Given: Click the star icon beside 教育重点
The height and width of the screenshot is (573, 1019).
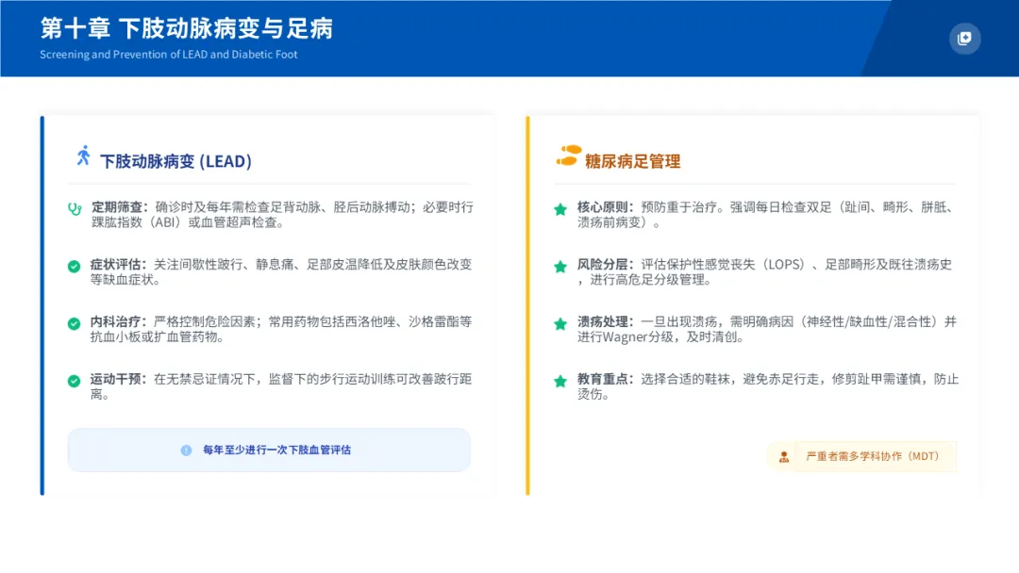Looking at the screenshot, I should pos(560,381).
